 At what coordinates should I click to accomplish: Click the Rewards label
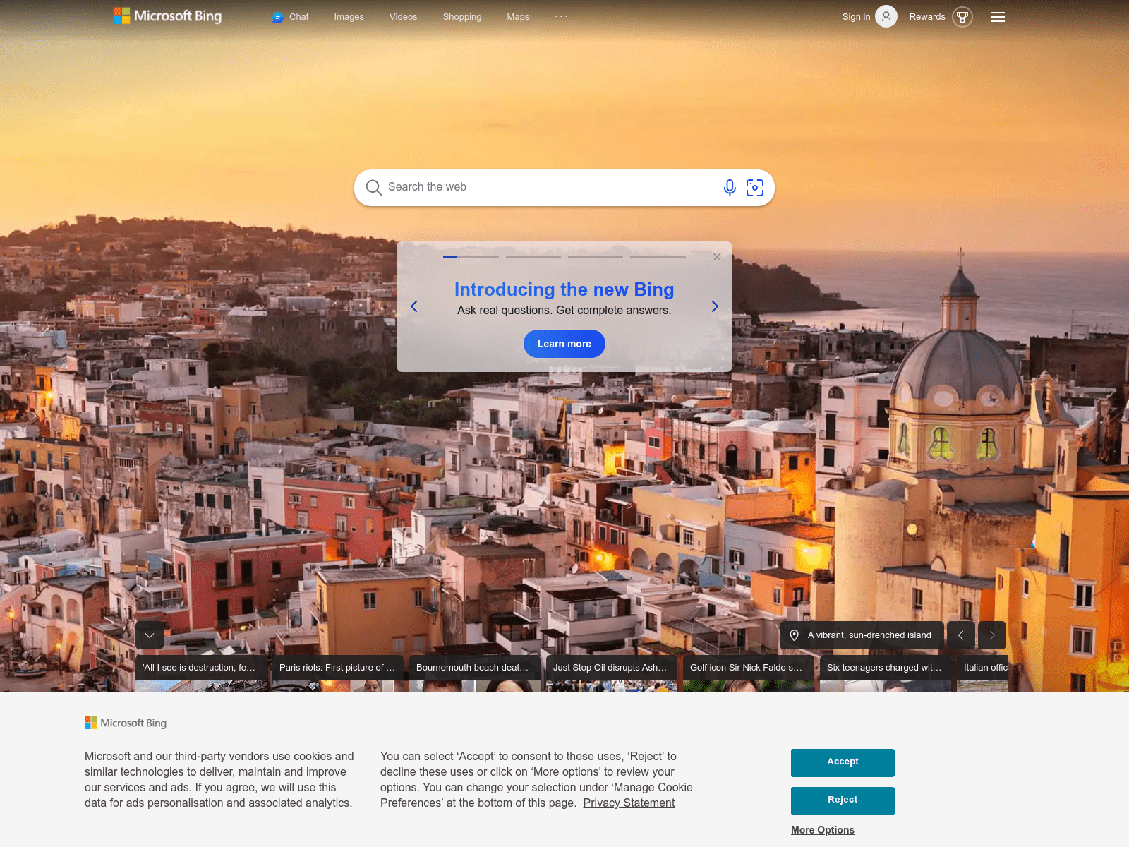(x=927, y=17)
